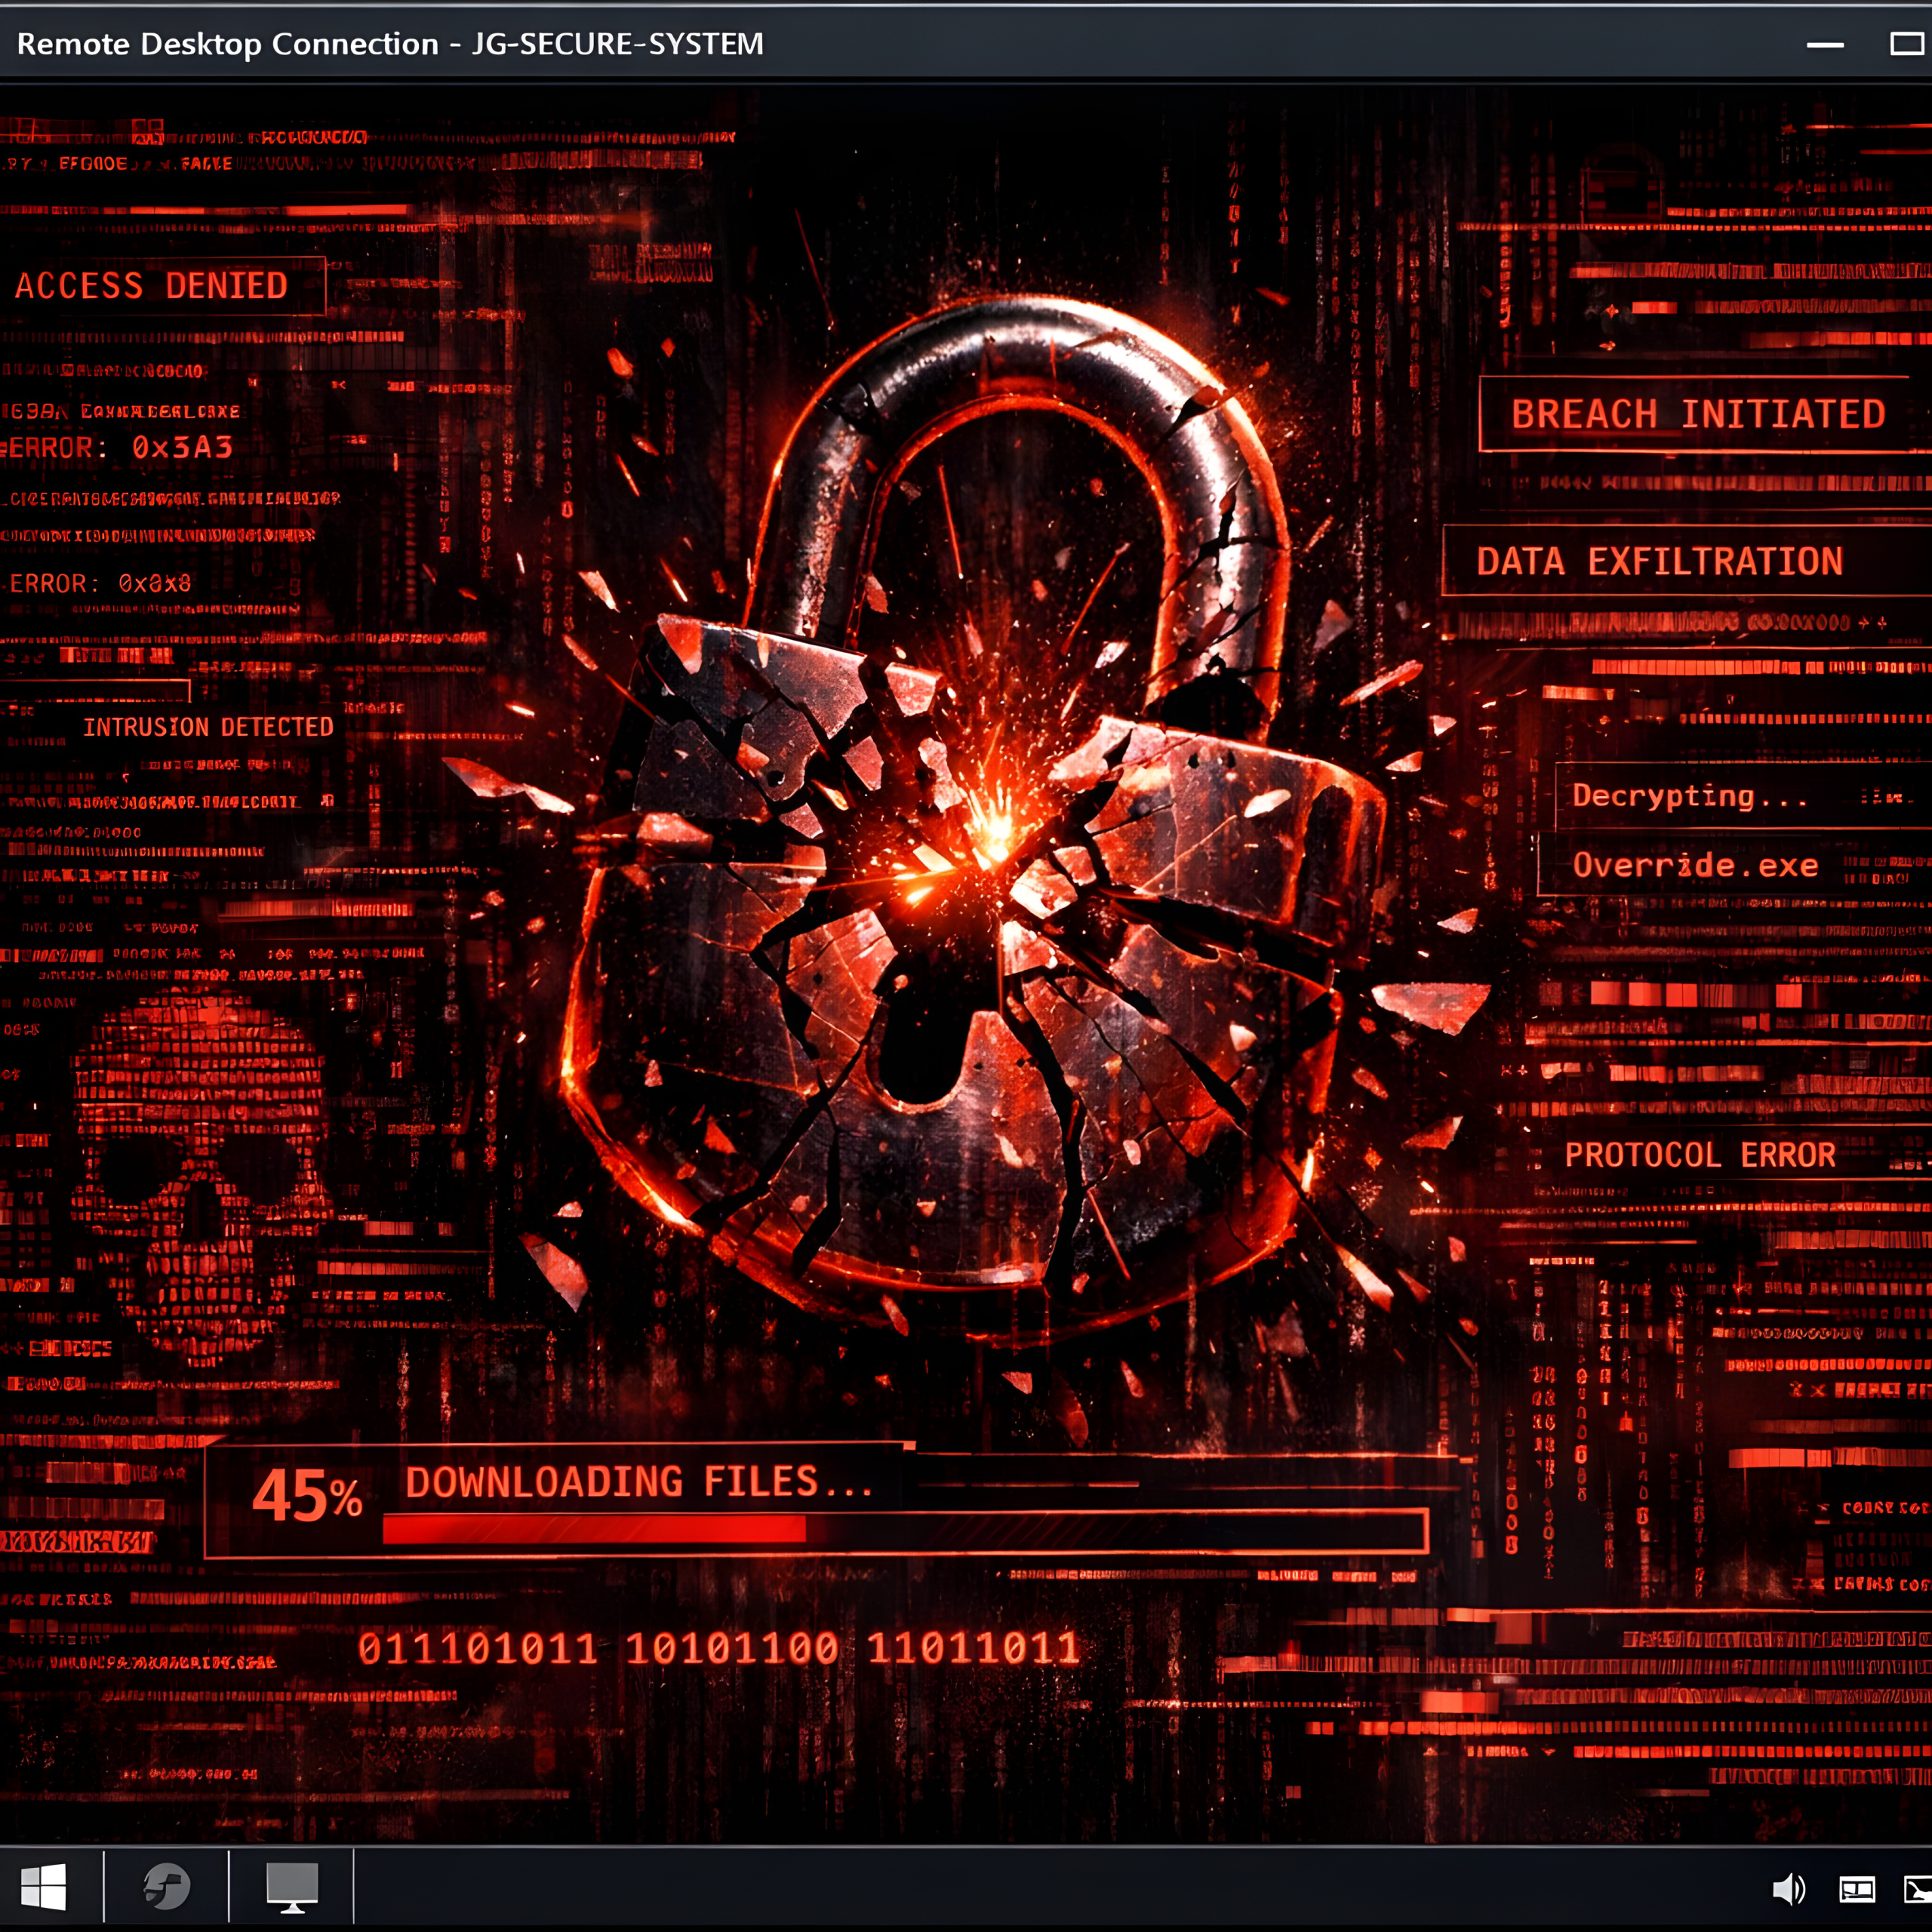Image resolution: width=1932 pixels, height=1932 pixels.
Task: Minimize the Remote Desktop Connection window
Action: (1825, 44)
